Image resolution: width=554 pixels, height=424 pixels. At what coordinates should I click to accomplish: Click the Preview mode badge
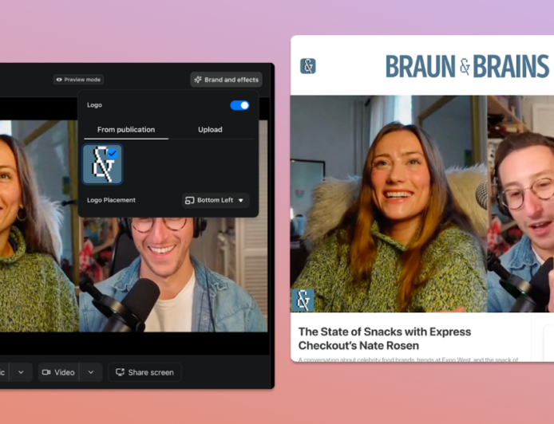78,80
